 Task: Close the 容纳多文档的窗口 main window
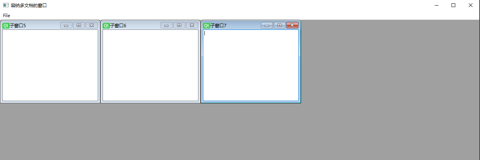471,5
